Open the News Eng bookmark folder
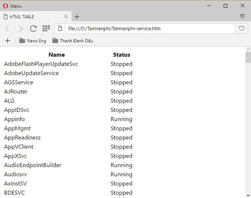251x198 pixels. coord(33,41)
